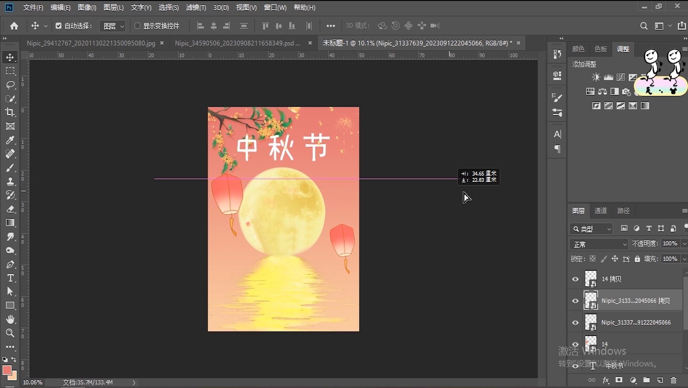Select the Rectangular Marquee tool
This screenshot has height=388, width=688.
click(10, 71)
